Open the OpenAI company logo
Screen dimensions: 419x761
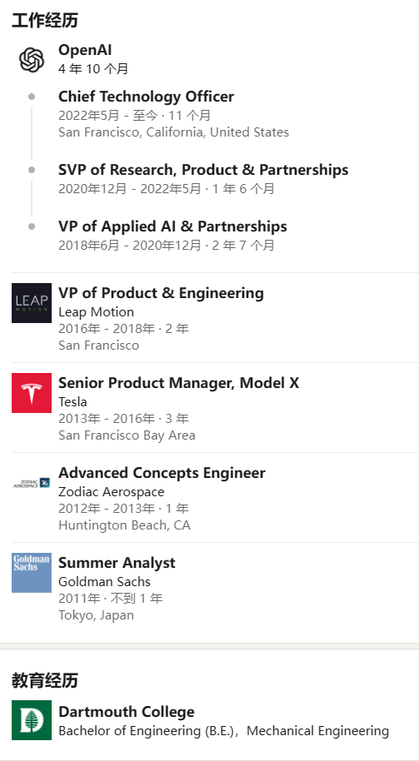(32, 60)
